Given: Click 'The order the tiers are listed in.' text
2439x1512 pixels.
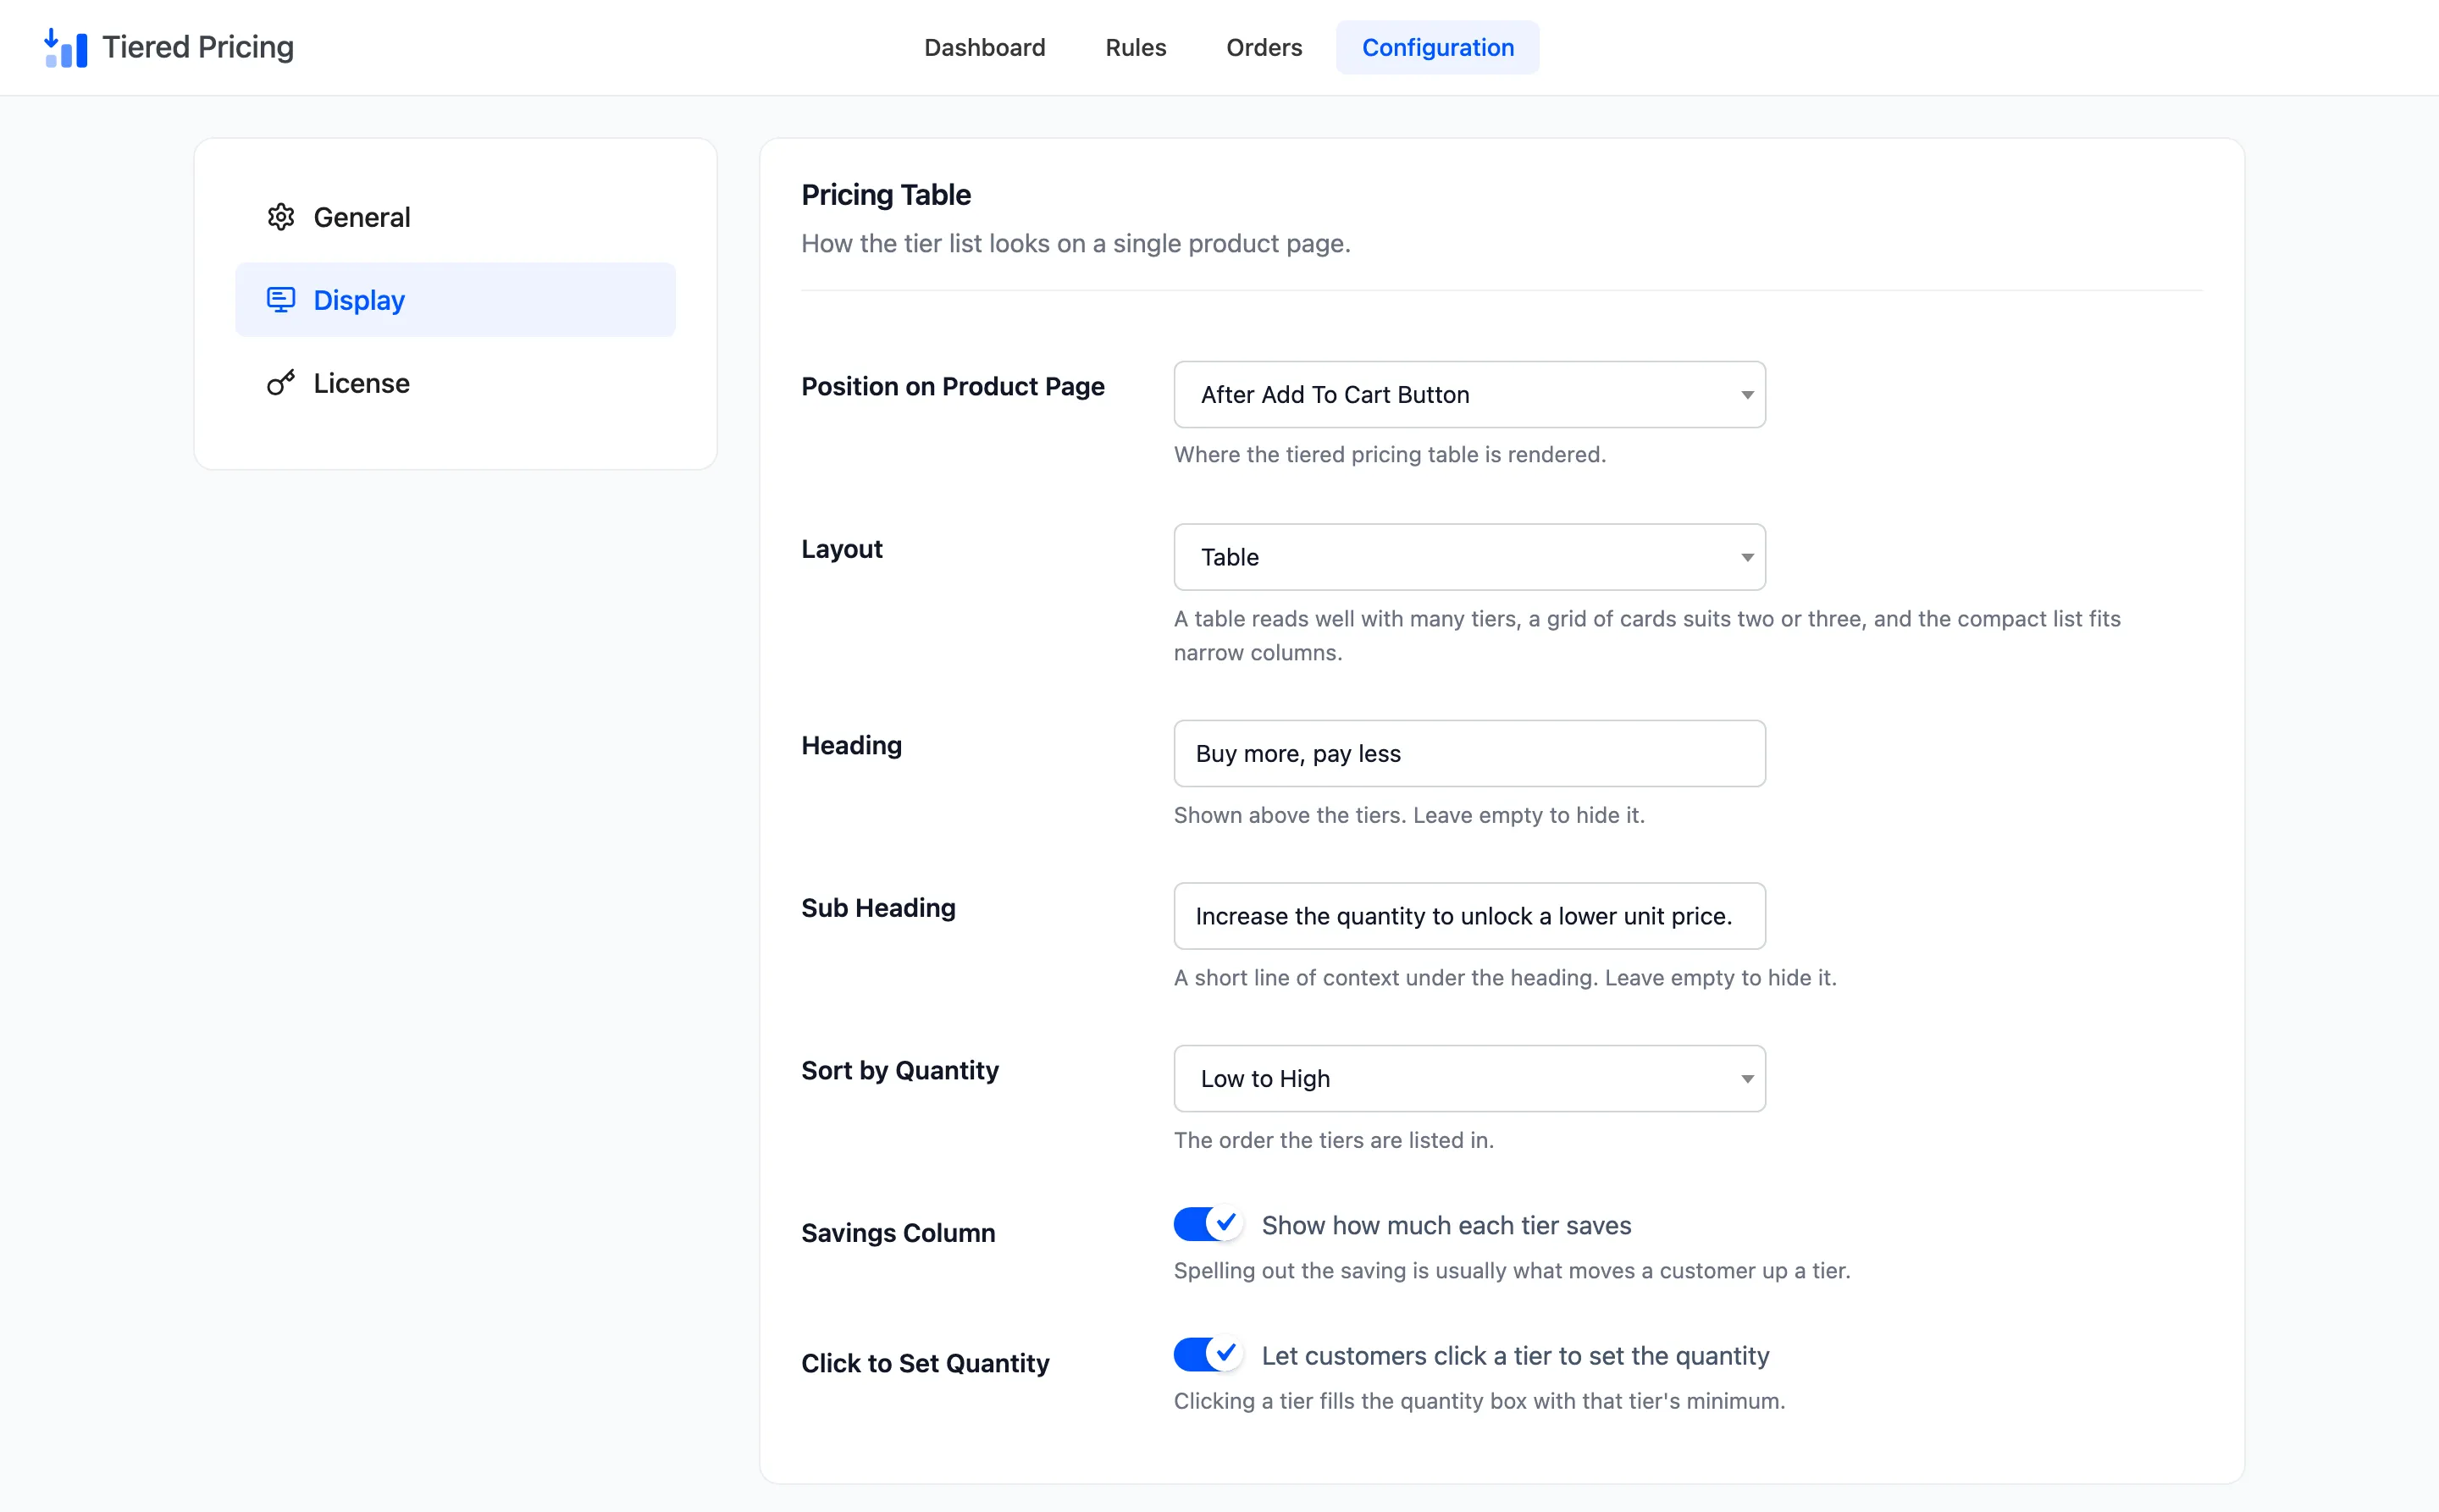Looking at the screenshot, I should coord(1334,1140).
